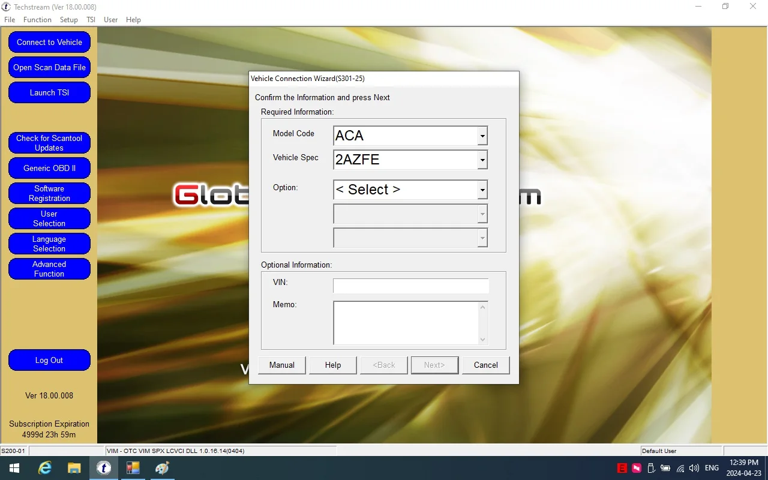This screenshot has height=480, width=768.
Task: Click Subscription Expiration text
Action: tap(49, 424)
